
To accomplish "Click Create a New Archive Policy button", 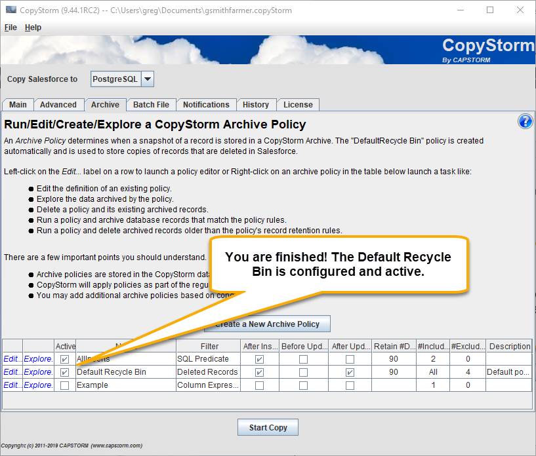I will (x=267, y=324).
